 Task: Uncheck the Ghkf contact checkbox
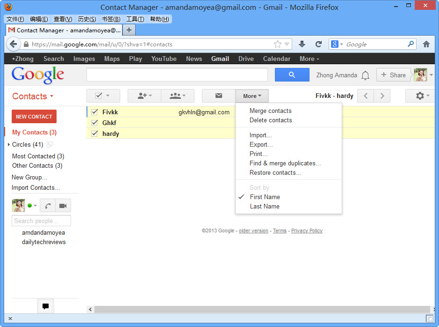94,123
